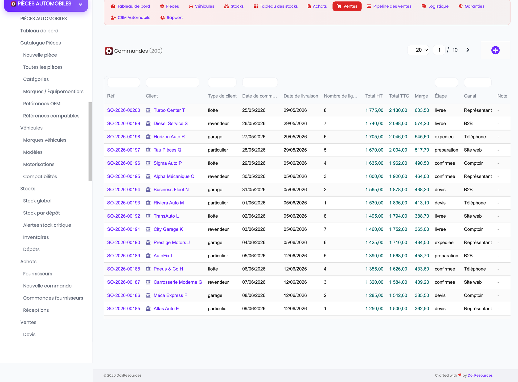Viewport: 518px width, 382px height.
Task: Open the Étape filter field
Action: coord(446,82)
